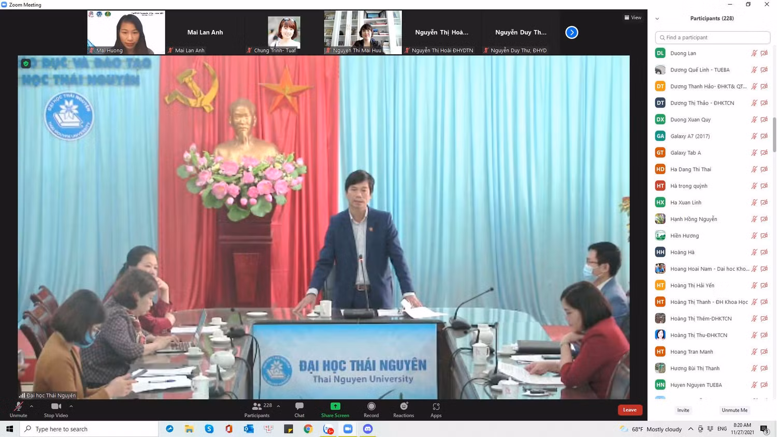Open Discord from the taskbar
Viewport: 777px width, 437px height.
368,429
